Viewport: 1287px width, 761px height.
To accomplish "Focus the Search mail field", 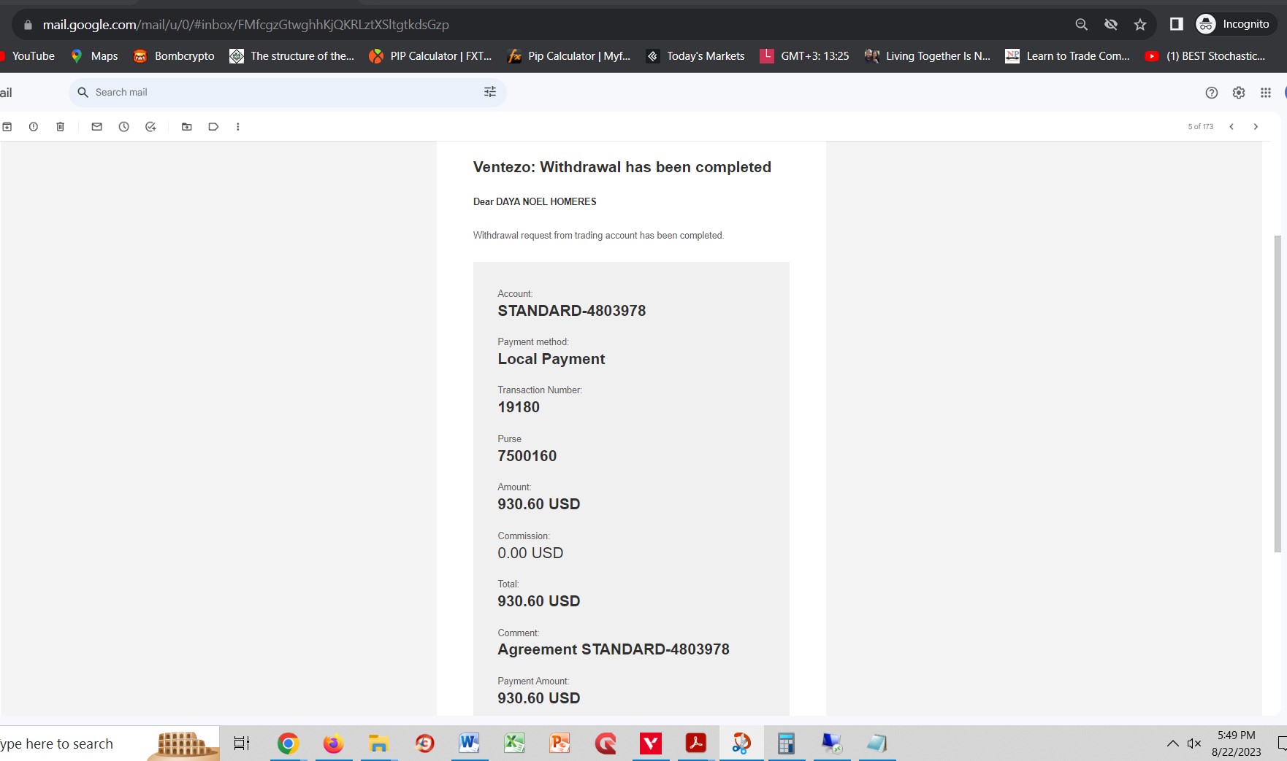I will click(x=287, y=93).
